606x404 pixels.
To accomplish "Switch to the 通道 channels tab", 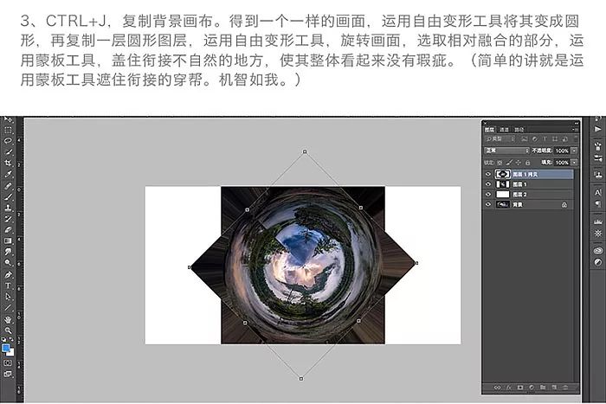I will pos(505,129).
